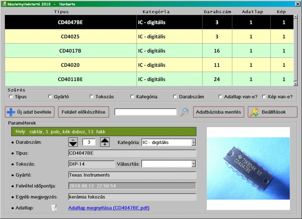Image resolution: width=302 pixels, height=219 pixels.
Task: Click the Egyéb megjegyzés field
Action: point(132,197)
